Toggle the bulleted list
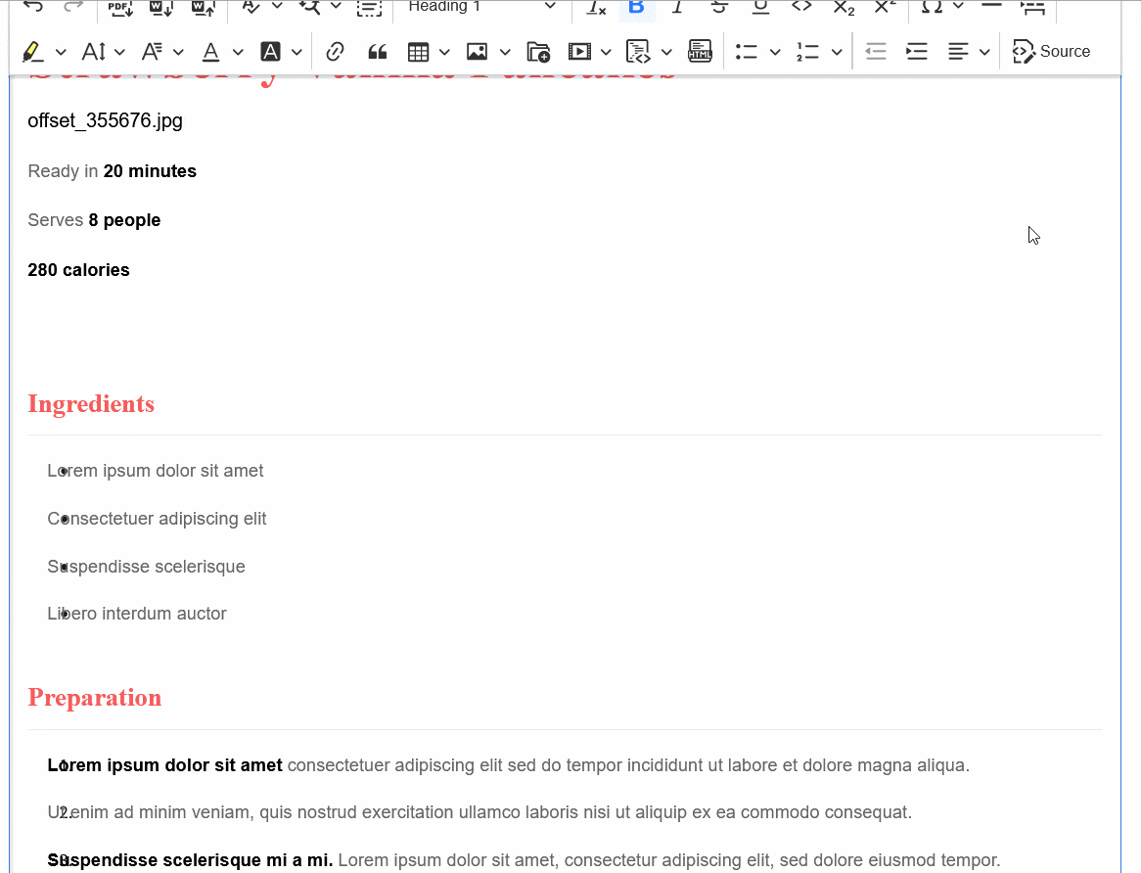 pyautogui.click(x=747, y=52)
